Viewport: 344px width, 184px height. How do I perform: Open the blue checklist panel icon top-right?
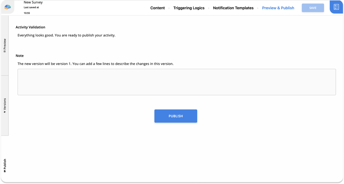pos(337,7)
